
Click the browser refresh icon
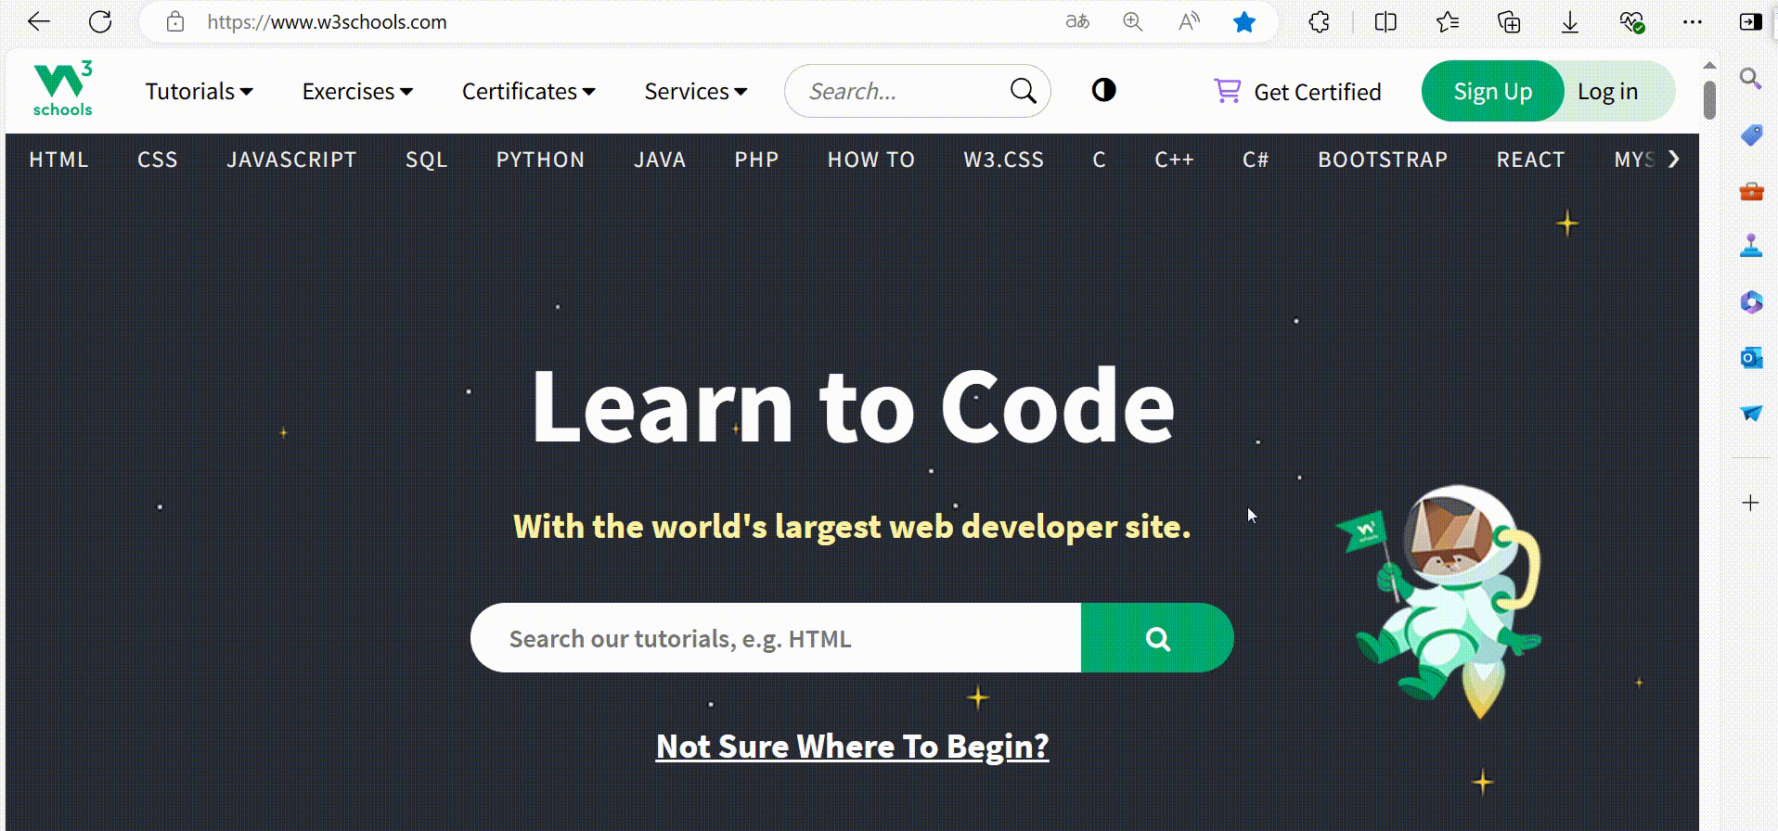pos(100,22)
